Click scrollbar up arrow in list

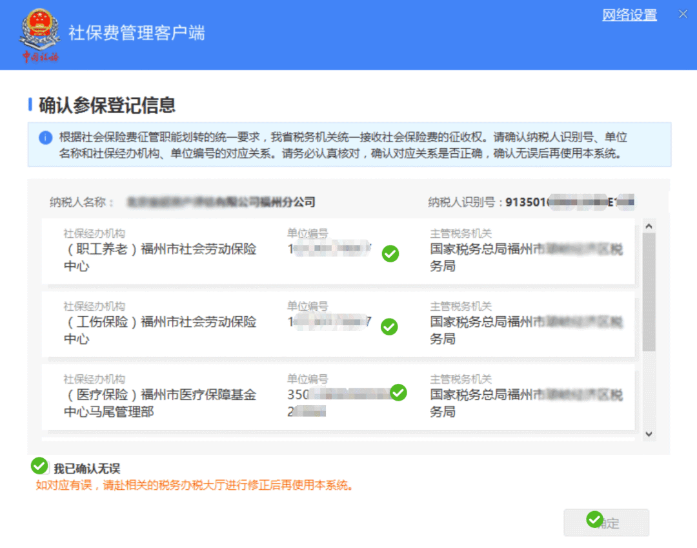pos(649,226)
